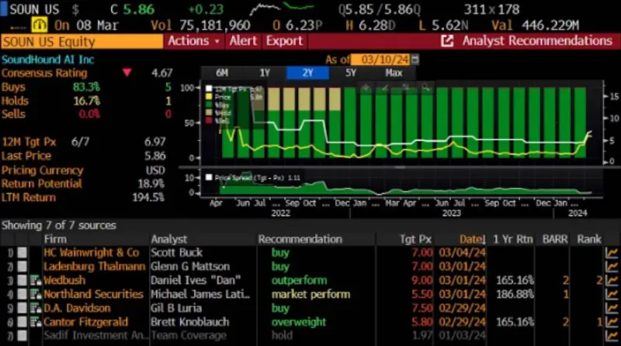The image size is (621, 346).
Task: Tick the checkbox for HC Wainwright & Co
Action: (x=23, y=252)
